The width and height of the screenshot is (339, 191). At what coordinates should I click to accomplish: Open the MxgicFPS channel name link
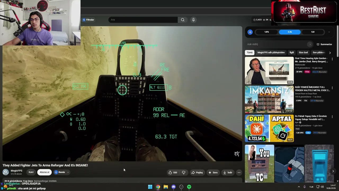[x=16, y=171]
